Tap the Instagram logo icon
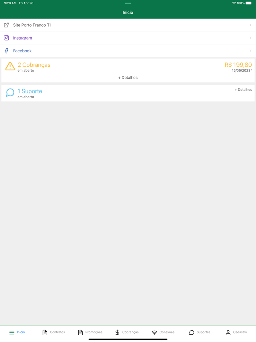 [x=6, y=38]
